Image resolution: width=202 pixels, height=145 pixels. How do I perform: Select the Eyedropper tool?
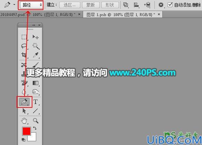tap(36, 55)
